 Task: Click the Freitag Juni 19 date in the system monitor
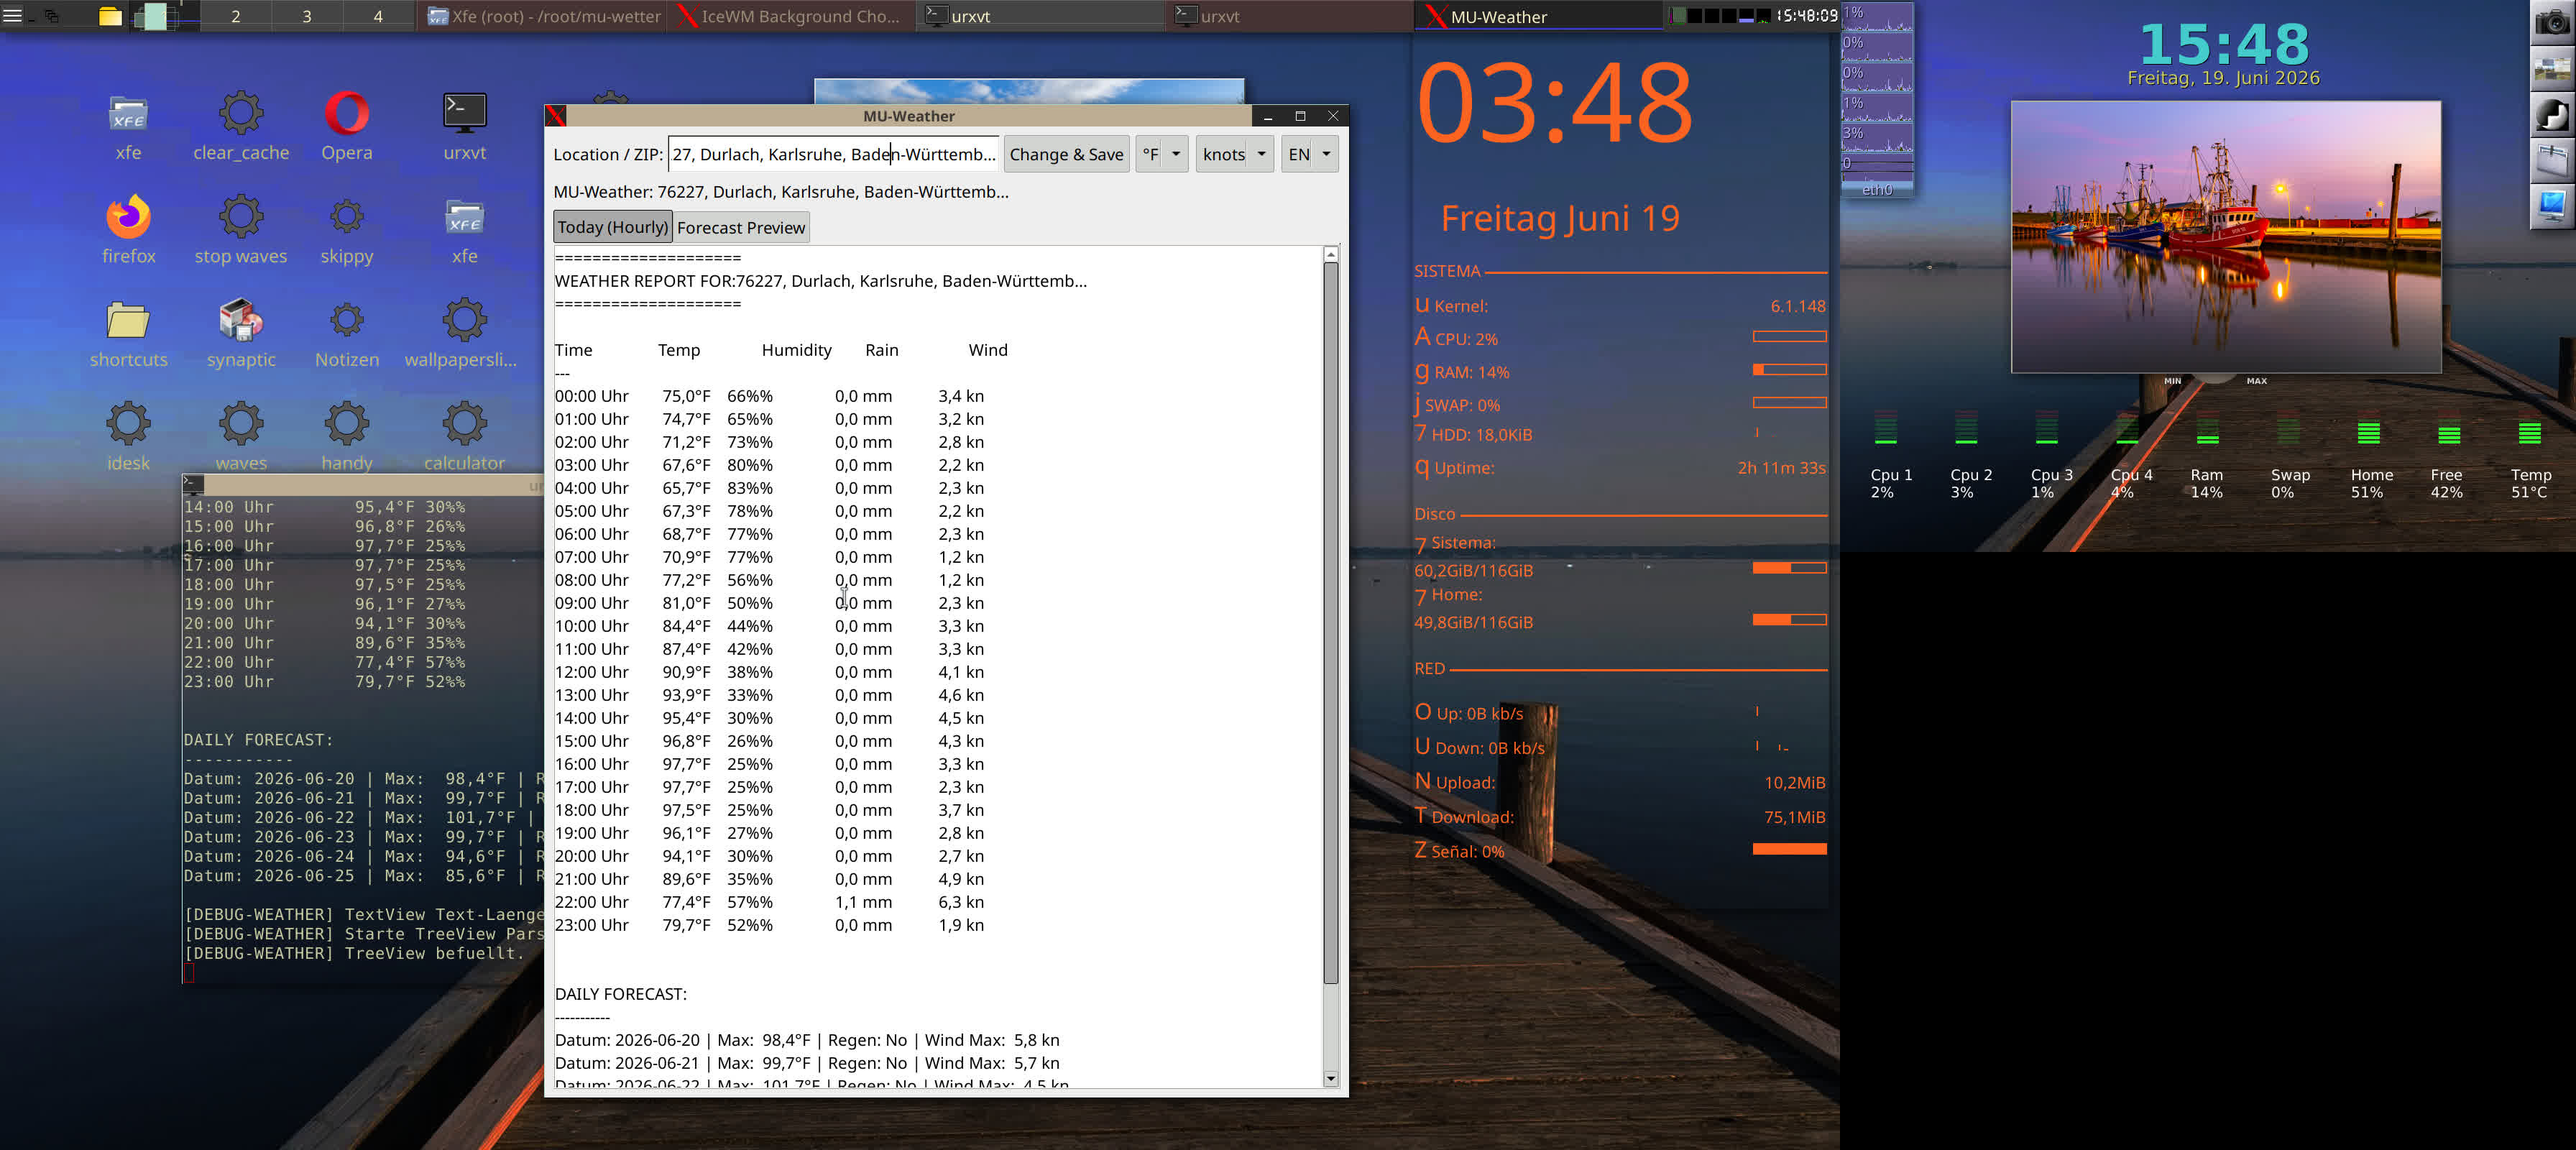1560,218
